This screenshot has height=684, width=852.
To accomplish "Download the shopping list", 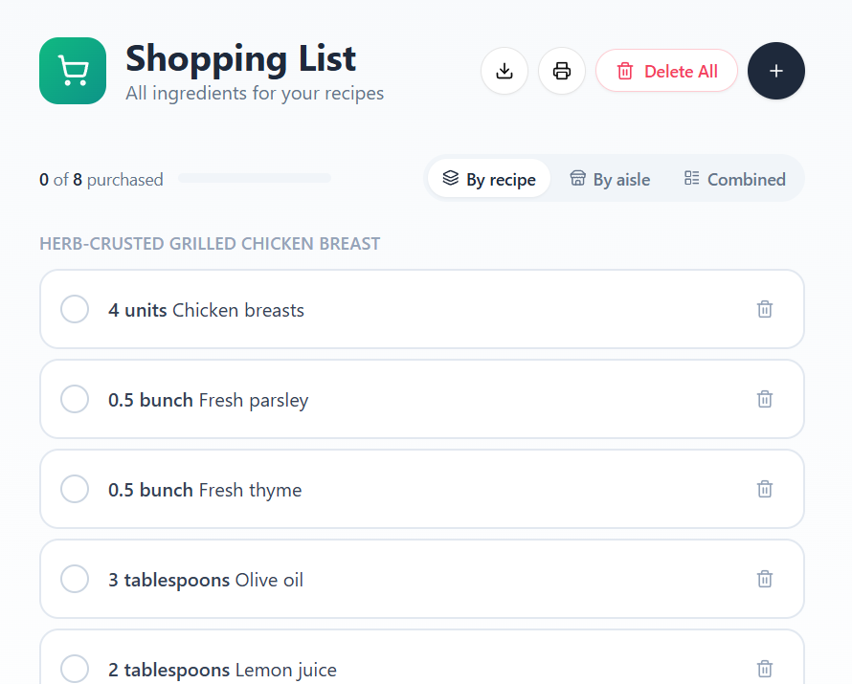I will (x=504, y=71).
